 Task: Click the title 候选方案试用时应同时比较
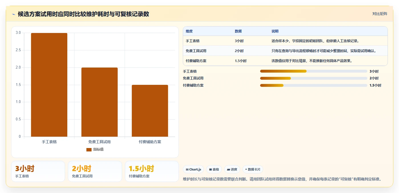83,14
